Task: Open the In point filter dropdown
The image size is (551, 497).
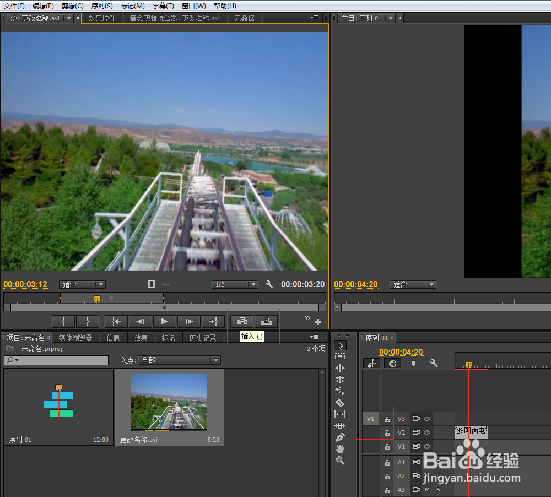Action: pos(179,360)
